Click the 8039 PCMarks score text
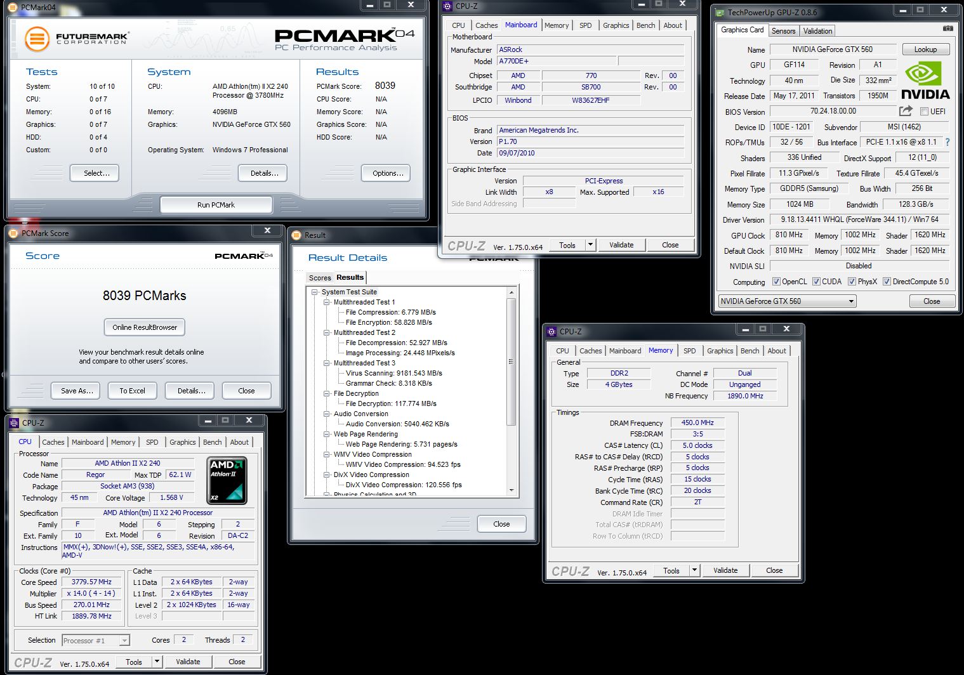The width and height of the screenshot is (964, 675). [144, 296]
